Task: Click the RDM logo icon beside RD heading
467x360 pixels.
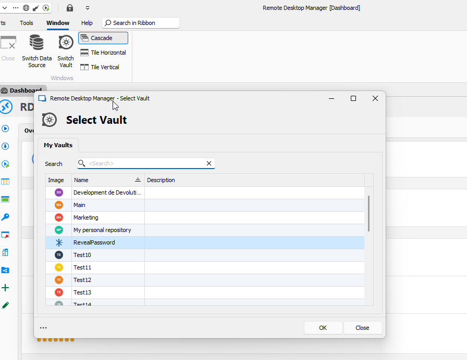Action: pos(6,107)
